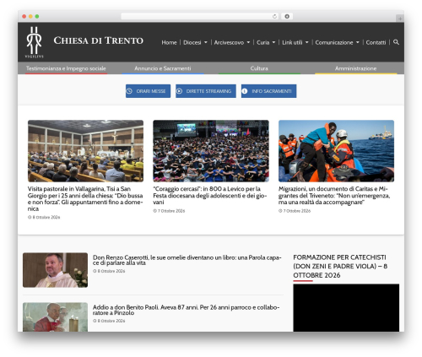Click the Don Renzo Caserotti portrait thumbnail

point(55,270)
